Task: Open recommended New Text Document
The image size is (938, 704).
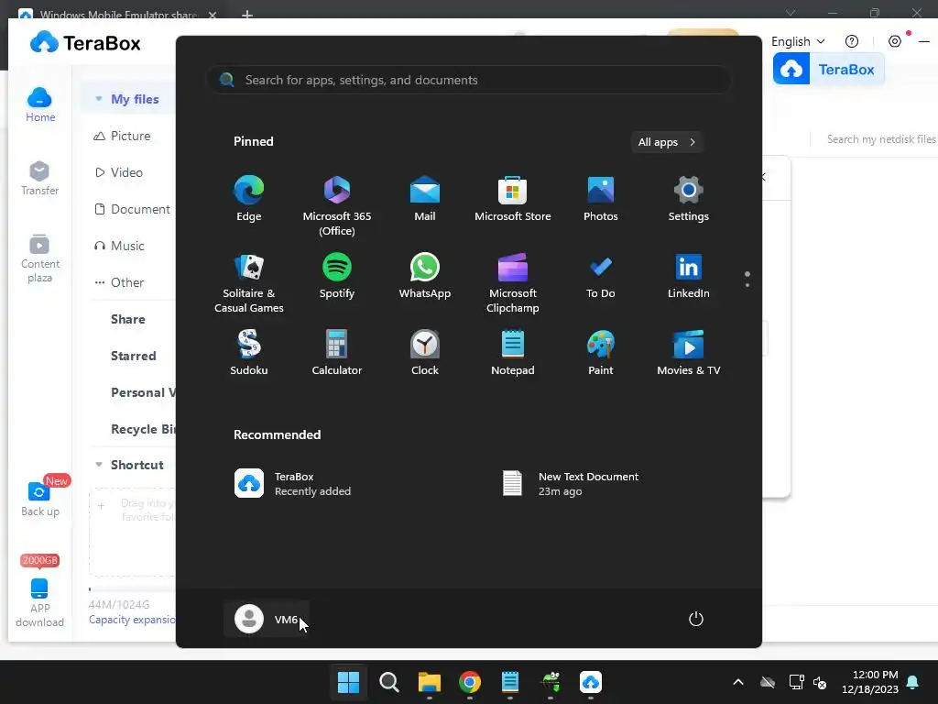Action: click(570, 484)
